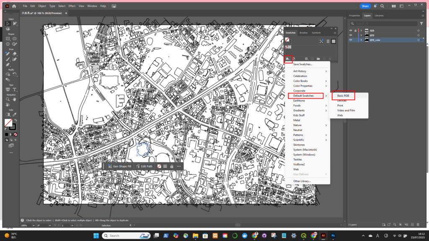The image size is (429, 241).
Task: Expand the 建物_color layer contents
Action: click(361, 40)
